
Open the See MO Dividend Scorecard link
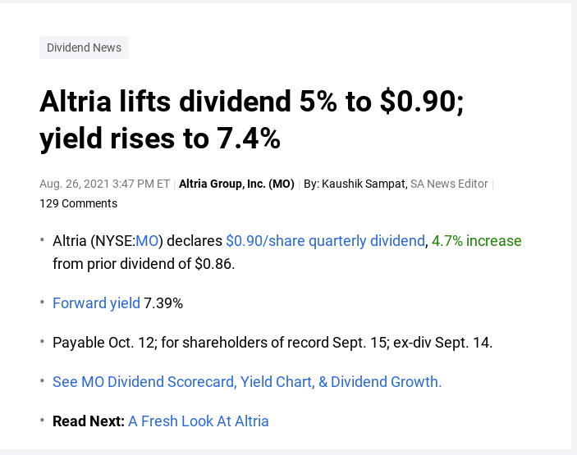click(247, 382)
